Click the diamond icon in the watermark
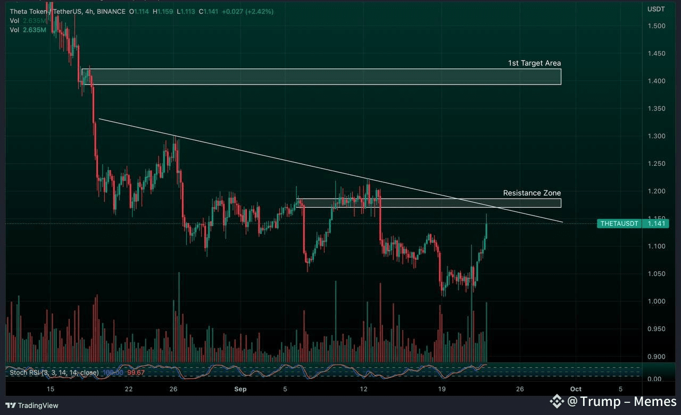The width and height of the screenshot is (681, 415). click(x=557, y=402)
